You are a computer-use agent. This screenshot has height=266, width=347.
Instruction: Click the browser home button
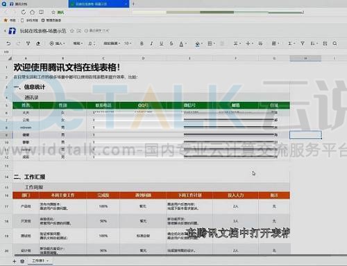33,12
